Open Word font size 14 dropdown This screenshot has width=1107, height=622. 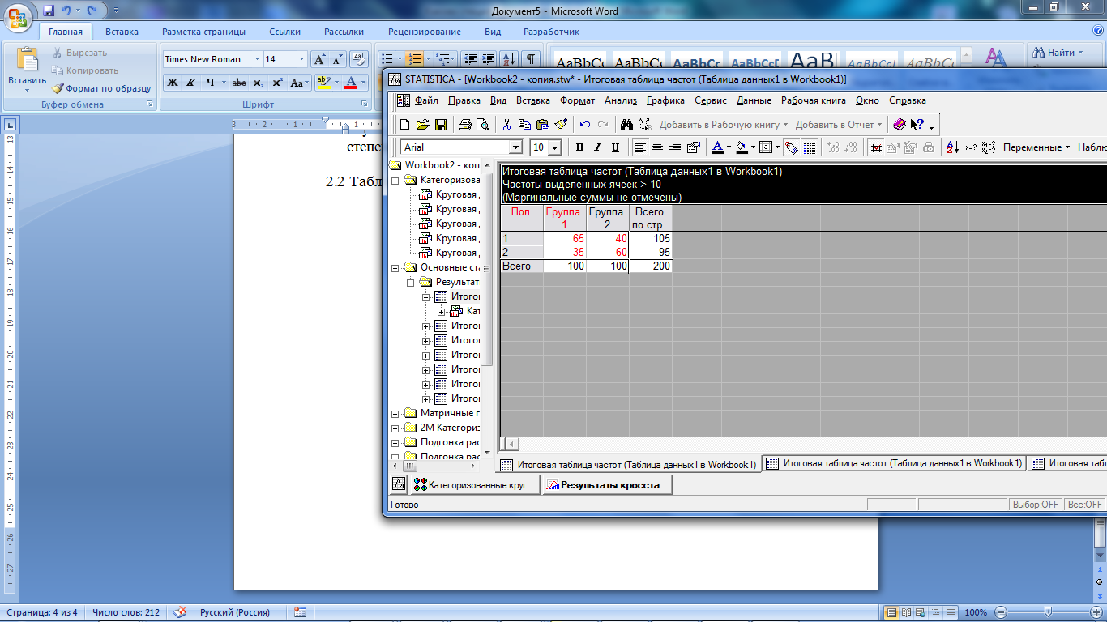tap(302, 59)
